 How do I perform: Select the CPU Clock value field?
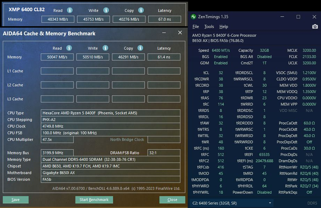[110, 126]
